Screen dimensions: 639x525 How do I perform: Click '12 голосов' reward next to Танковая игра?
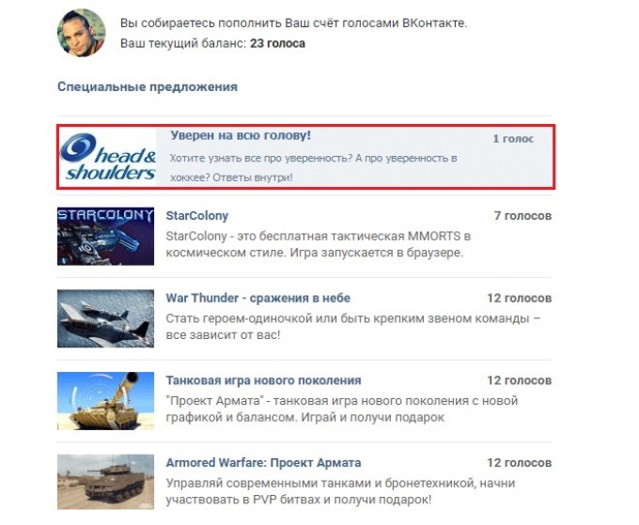pos(520,380)
